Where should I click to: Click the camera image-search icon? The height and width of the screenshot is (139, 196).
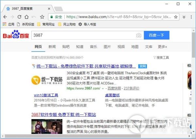click(139, 35)
